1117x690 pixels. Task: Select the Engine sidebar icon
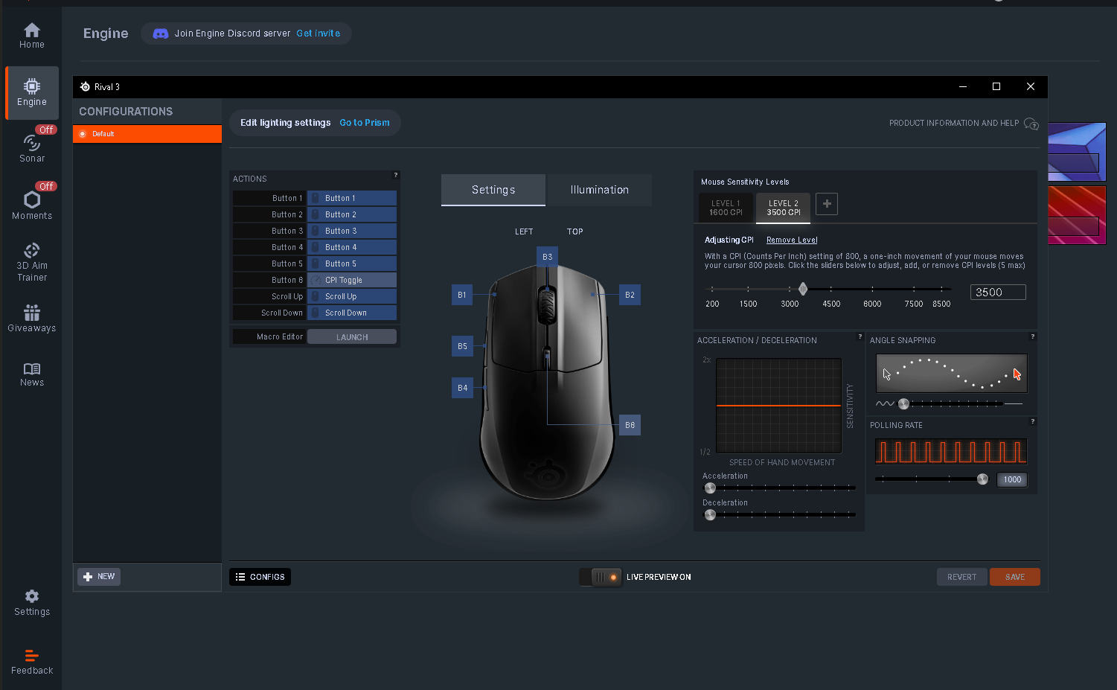[x=32, y=93]
